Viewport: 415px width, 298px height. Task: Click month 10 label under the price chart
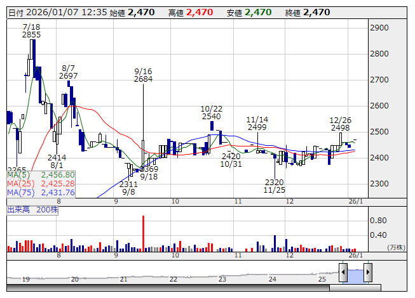coord(175,202)
